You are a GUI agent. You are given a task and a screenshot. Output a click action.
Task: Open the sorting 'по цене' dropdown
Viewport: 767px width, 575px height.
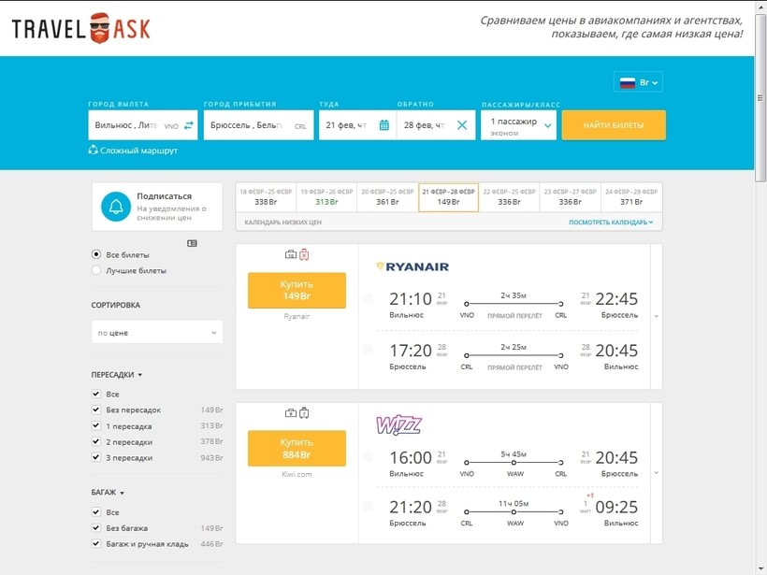click(157, 332)
